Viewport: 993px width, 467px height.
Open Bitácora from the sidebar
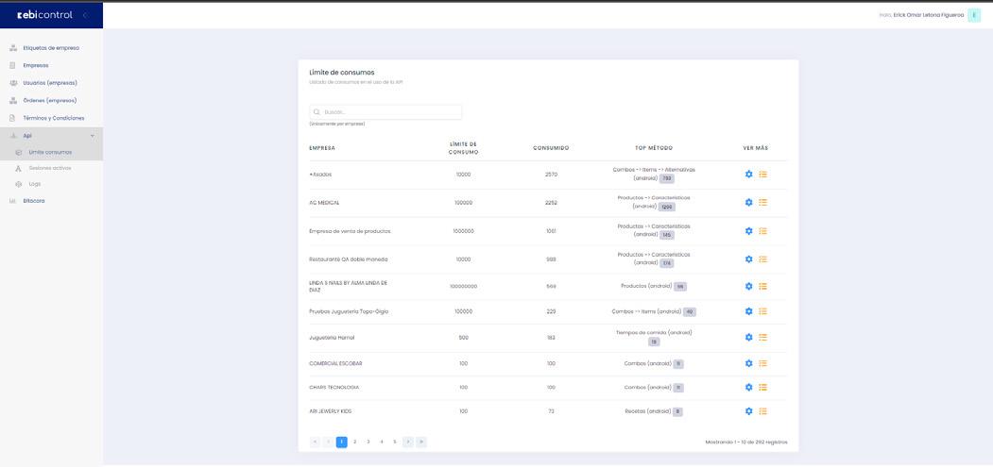click(x=34, y=201)
